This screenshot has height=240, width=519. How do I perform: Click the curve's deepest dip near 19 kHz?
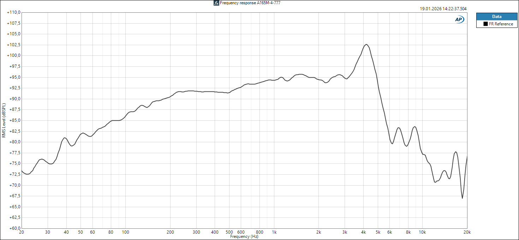tap(462, 198)
